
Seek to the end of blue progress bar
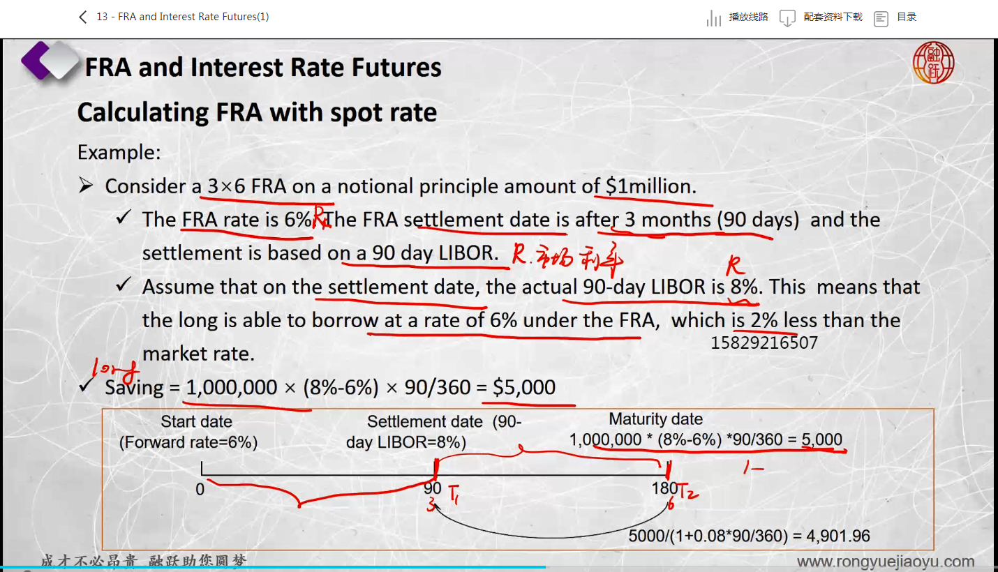coord(544,567)
